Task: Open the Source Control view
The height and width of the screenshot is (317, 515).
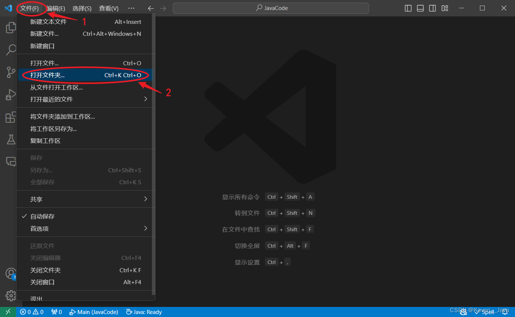Action: pyautogui.click(x=11, y=72)
